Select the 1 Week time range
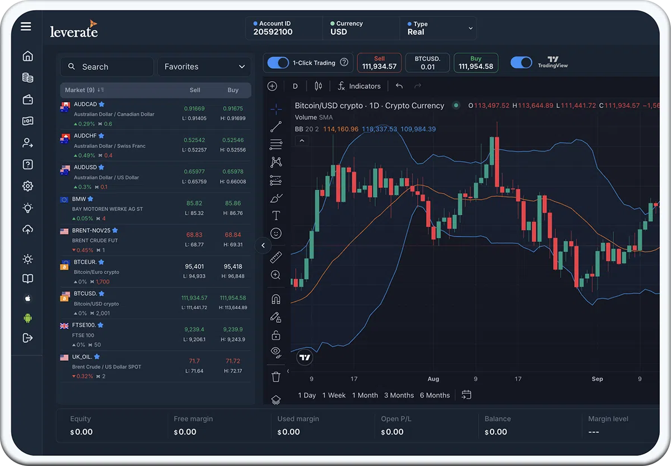Viewport: 671px width, 466px height. (x=334, y=395)
